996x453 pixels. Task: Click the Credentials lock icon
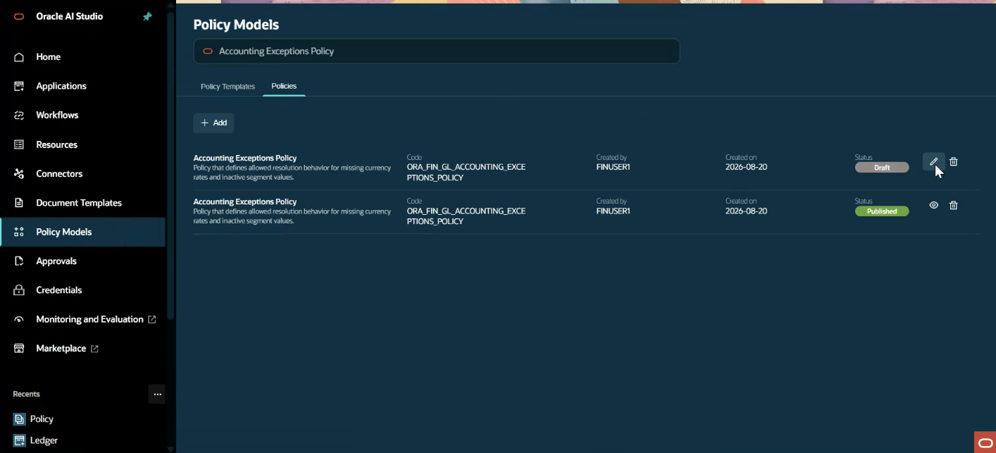pyautogui.click(x=19, y=290)
